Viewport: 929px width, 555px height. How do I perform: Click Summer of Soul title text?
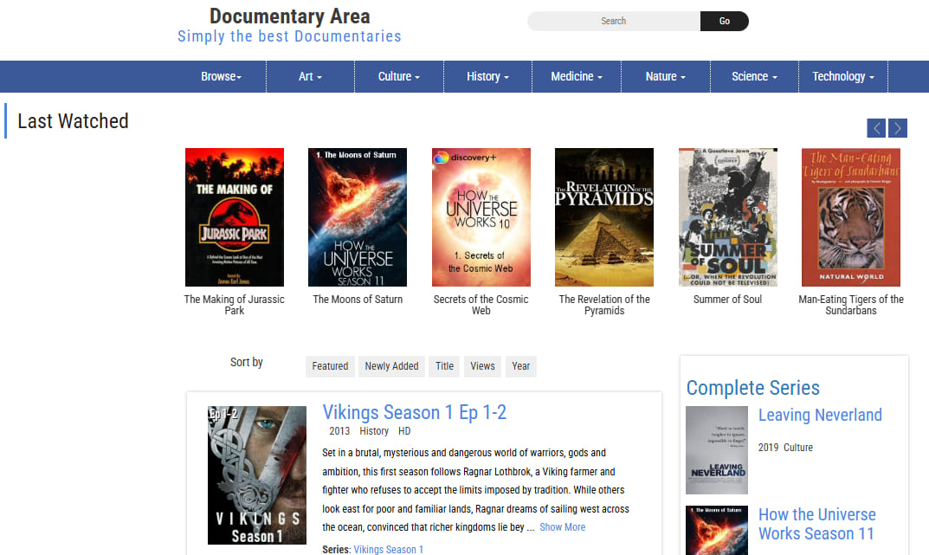[x=727, y=299]
